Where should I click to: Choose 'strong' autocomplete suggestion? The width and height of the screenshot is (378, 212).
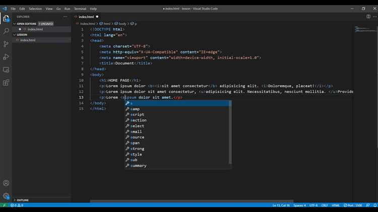coord(178,149)
